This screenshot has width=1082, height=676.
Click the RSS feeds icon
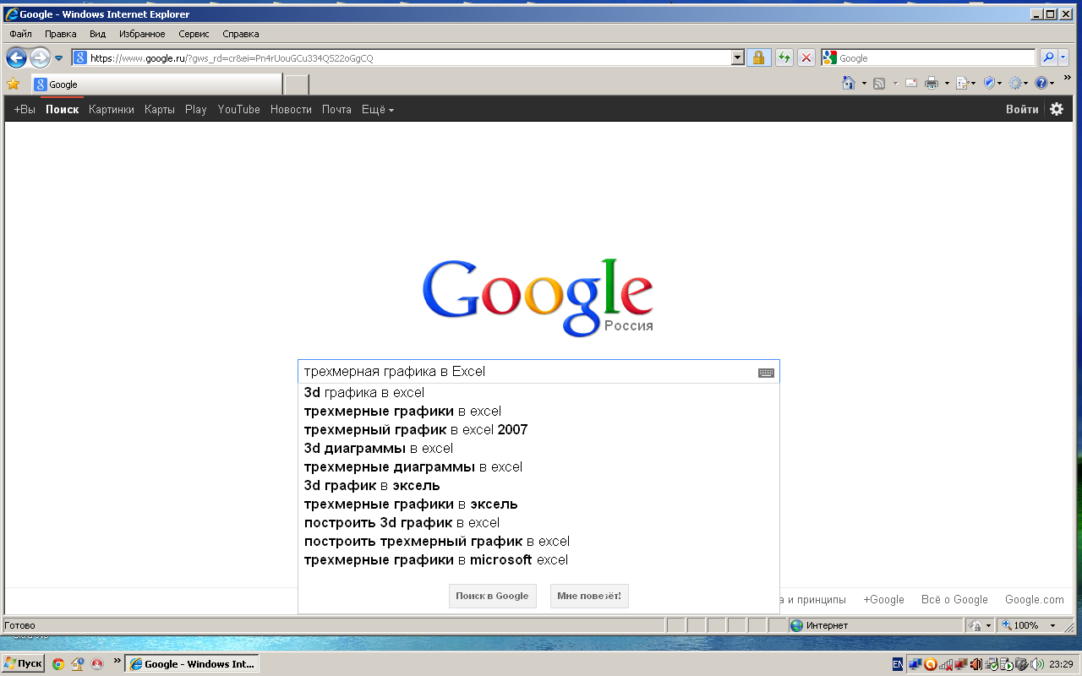click(879, 83)
